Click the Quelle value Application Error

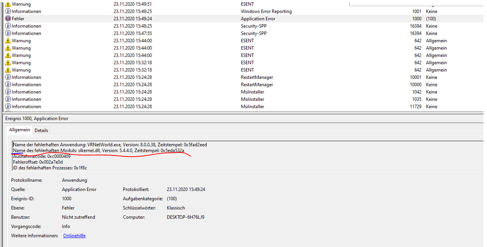79,189
